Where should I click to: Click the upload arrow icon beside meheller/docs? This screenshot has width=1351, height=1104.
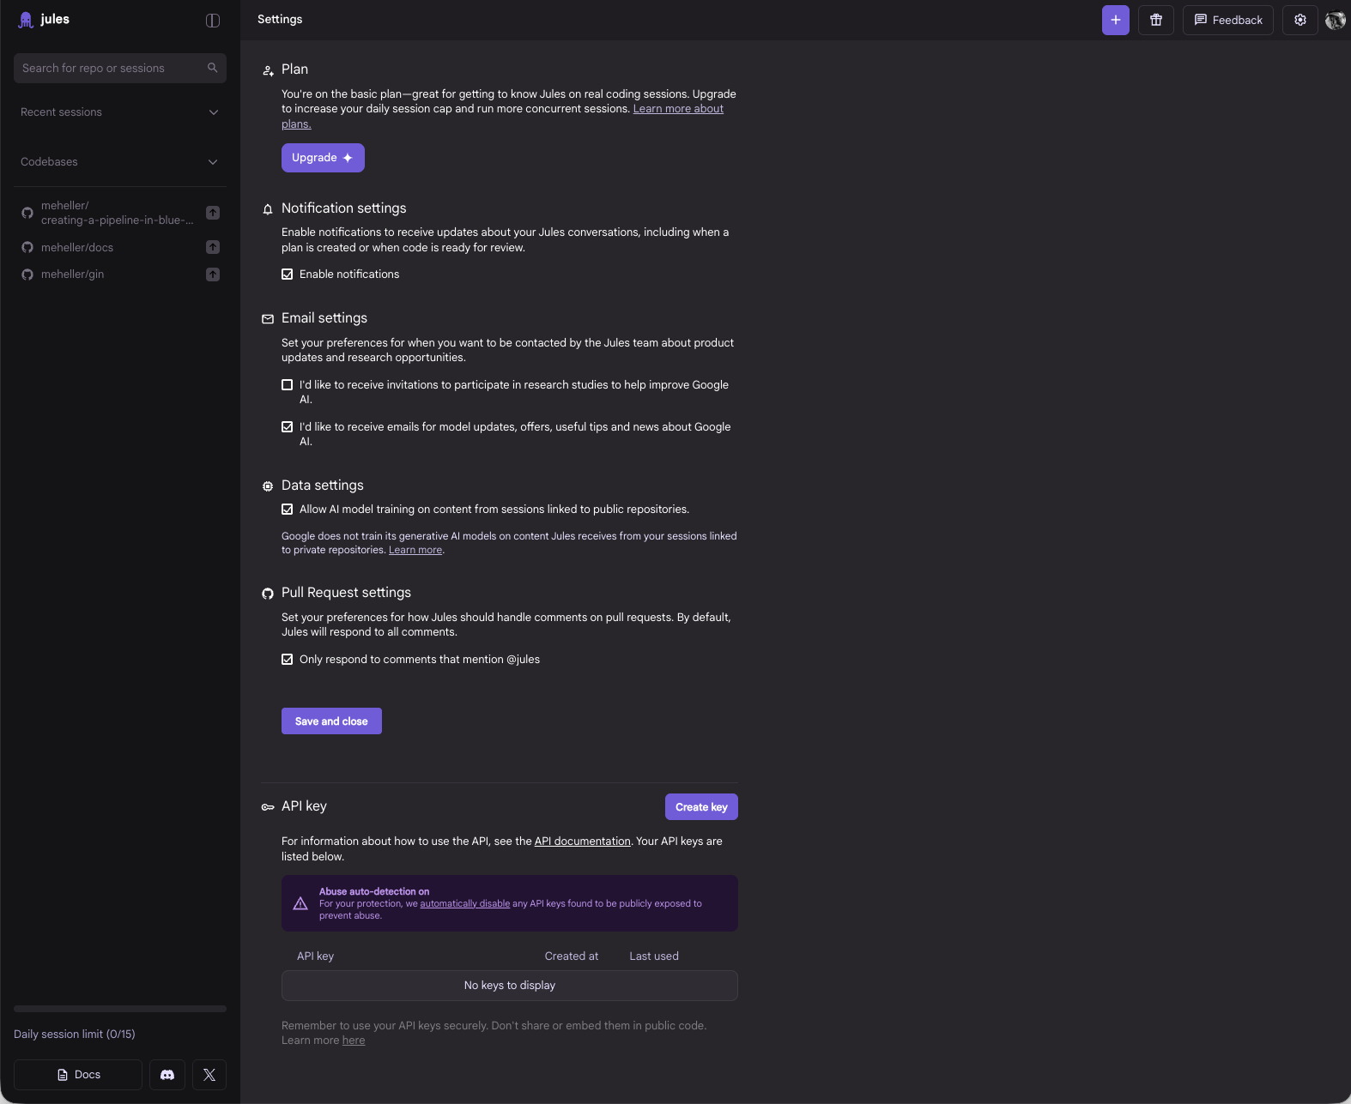click(213, 247)
